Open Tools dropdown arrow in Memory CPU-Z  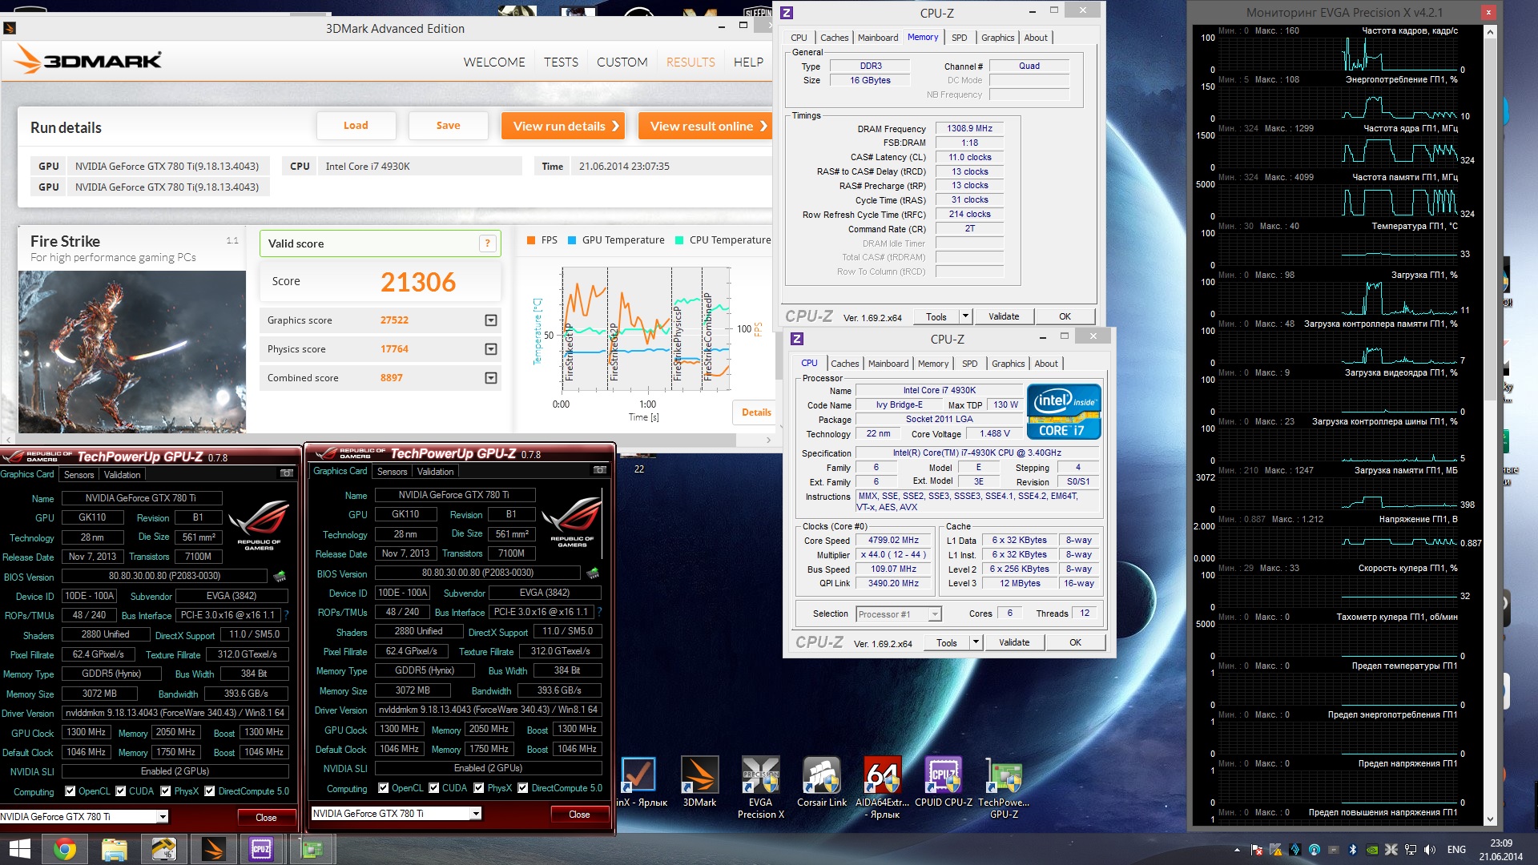pos(965,316)
